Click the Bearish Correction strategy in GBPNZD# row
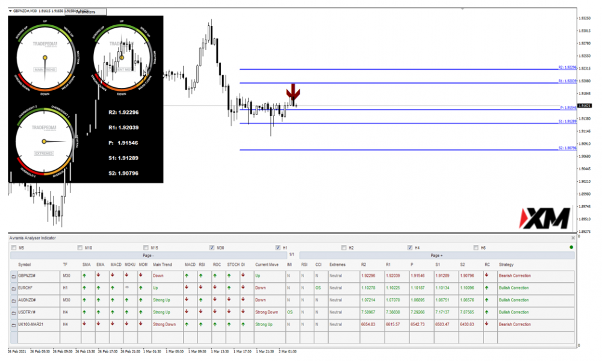 (x=515, y=276)
